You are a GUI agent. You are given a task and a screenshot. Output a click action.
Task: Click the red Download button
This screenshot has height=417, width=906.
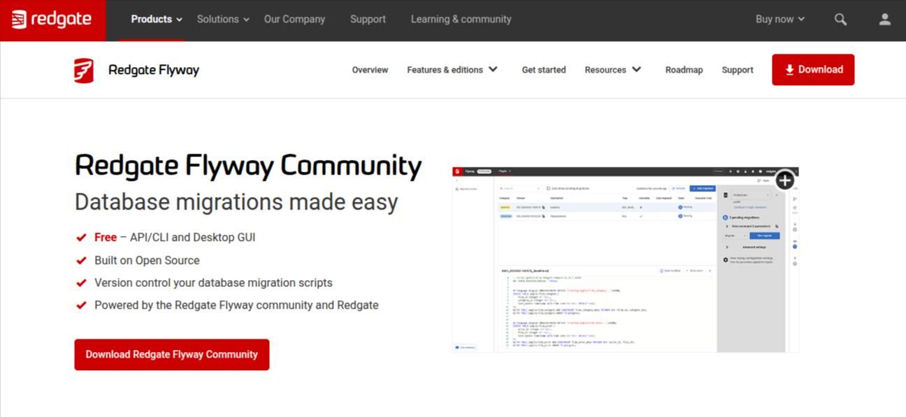[x=813, y=70]
